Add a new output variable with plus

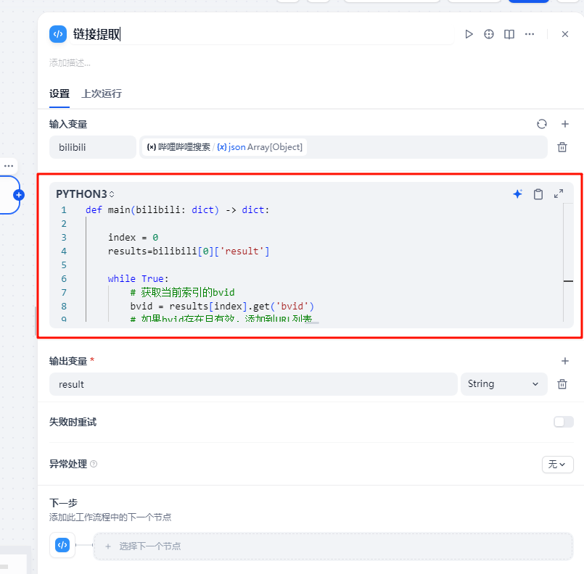click(565, 361)
